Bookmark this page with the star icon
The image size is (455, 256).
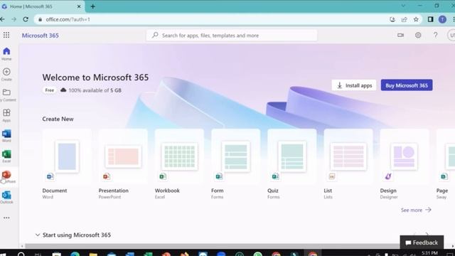click(416, 19)
